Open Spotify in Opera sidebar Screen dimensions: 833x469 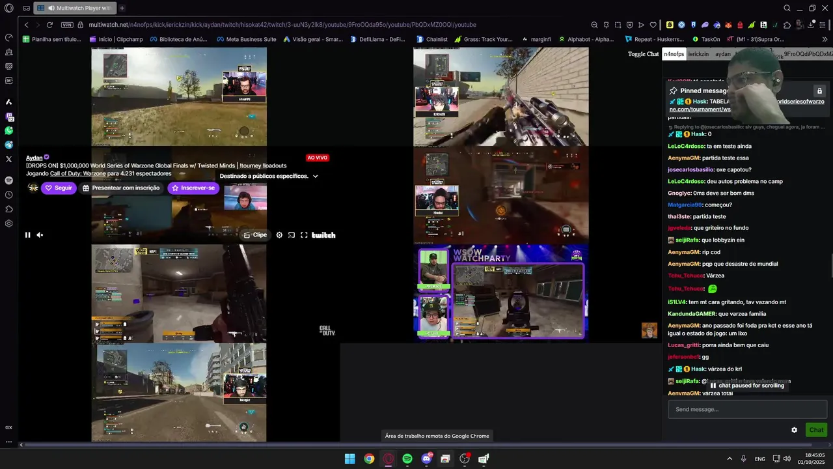9,180
